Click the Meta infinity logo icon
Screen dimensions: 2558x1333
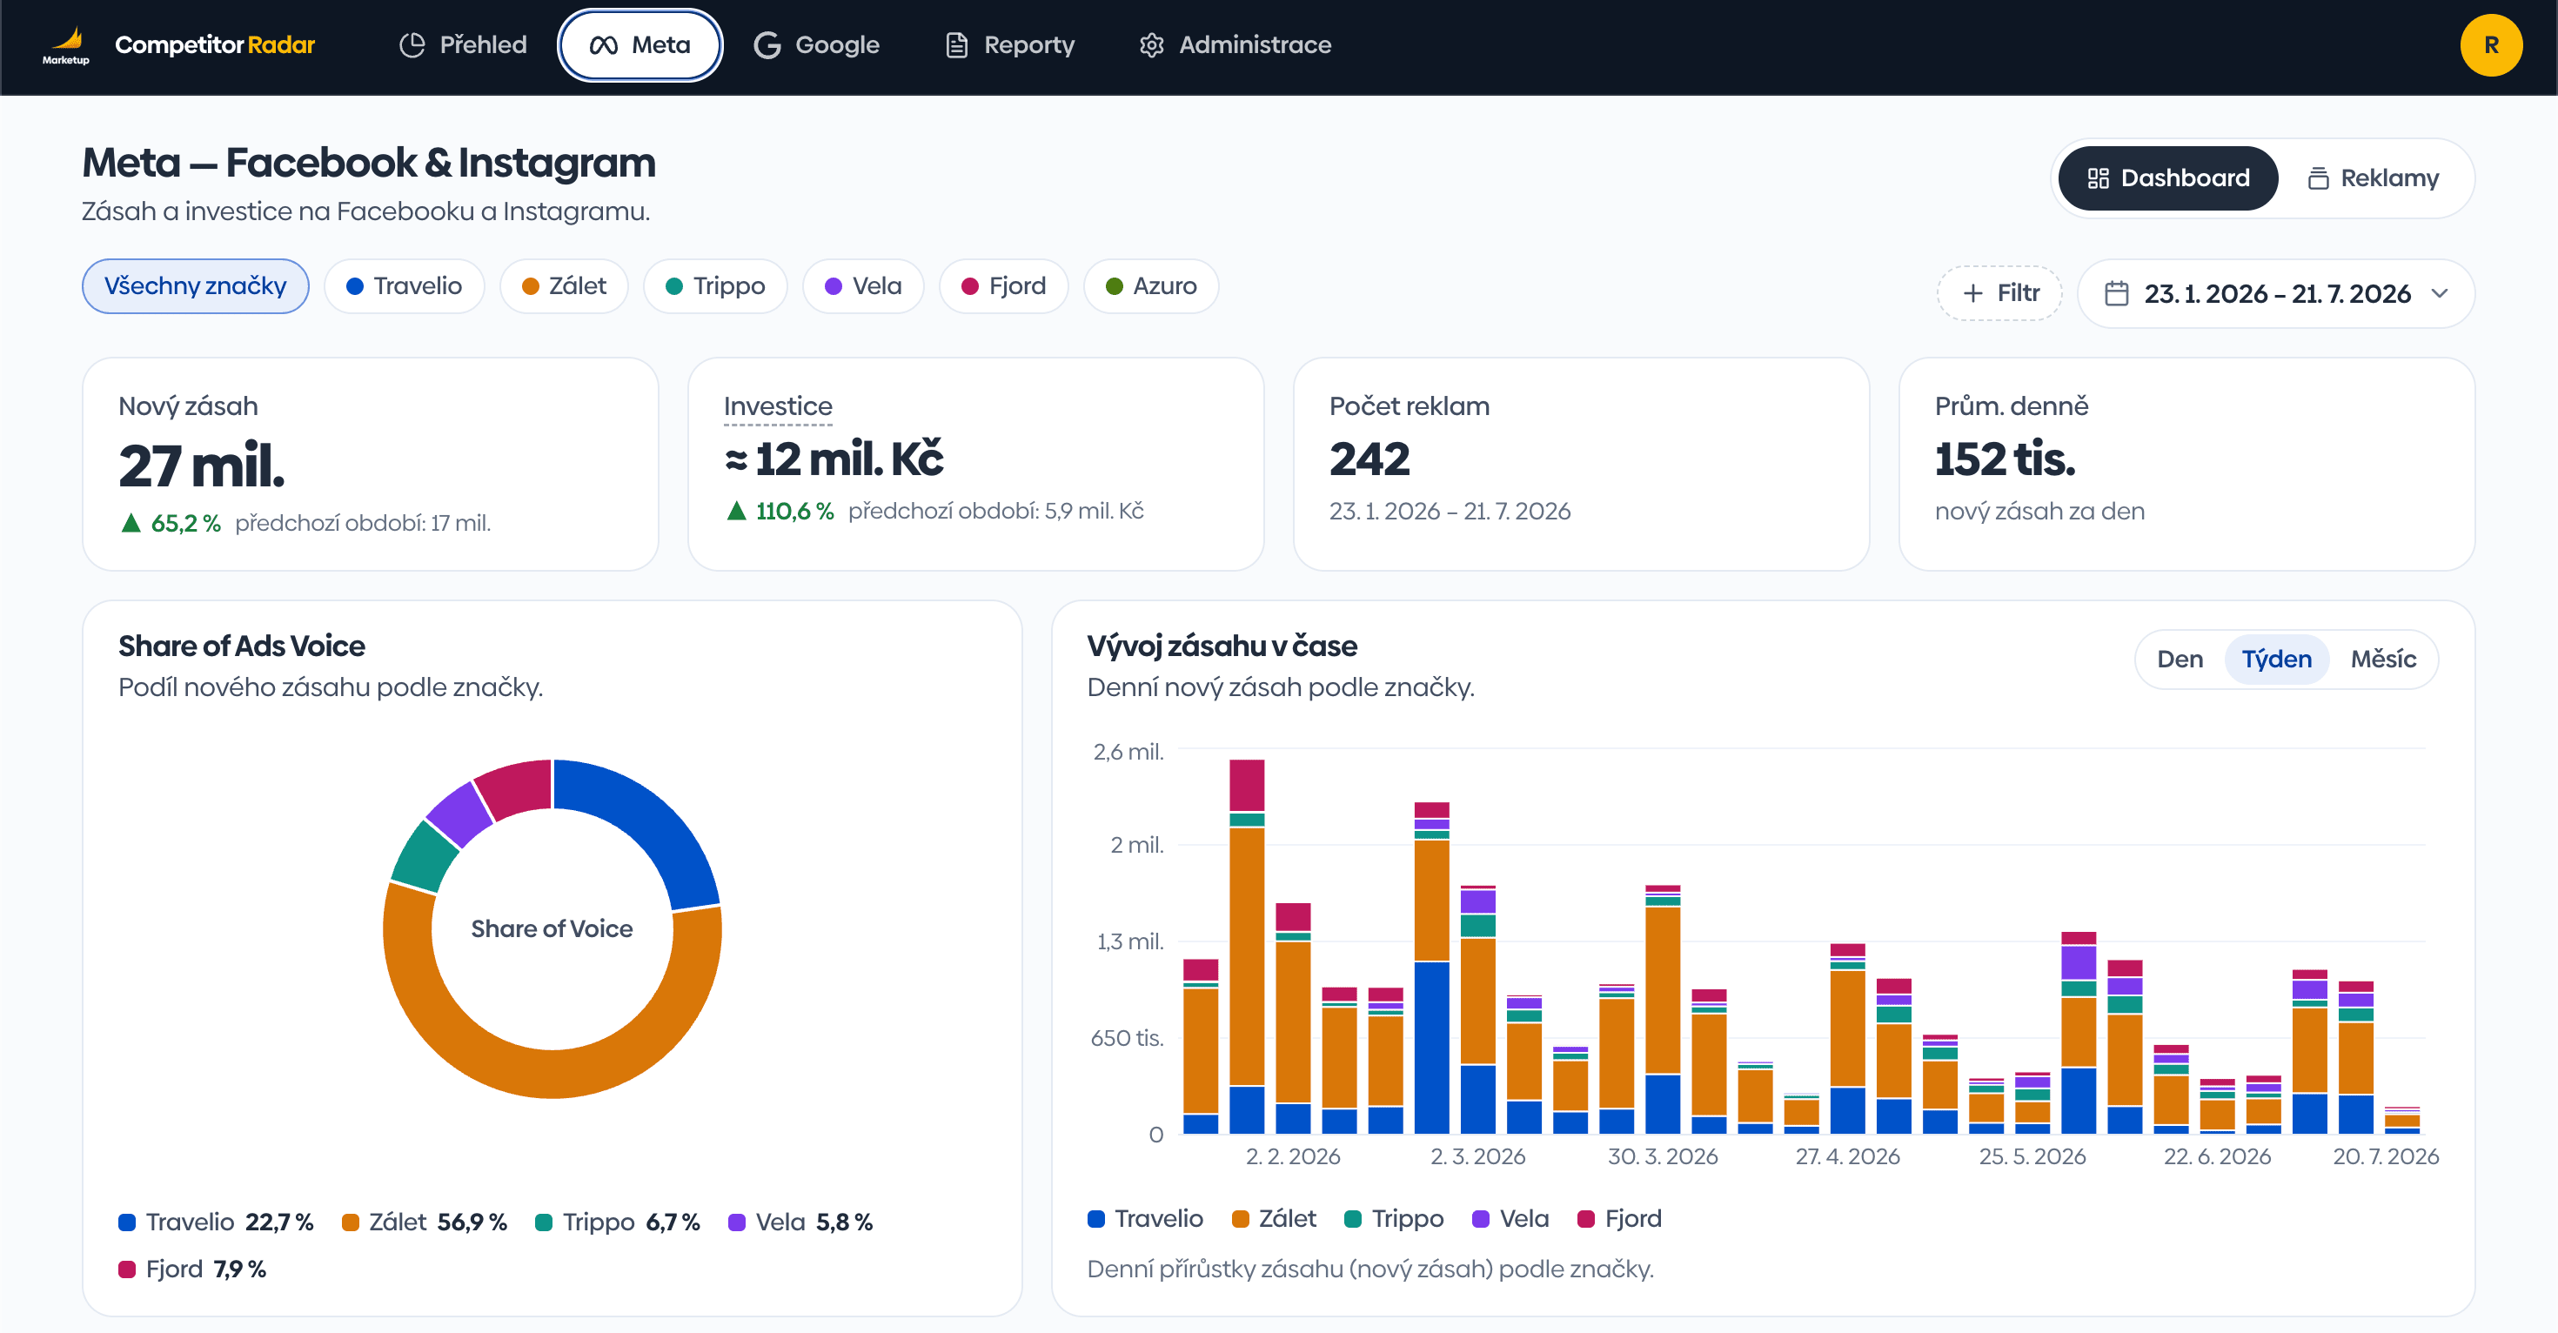604,44
